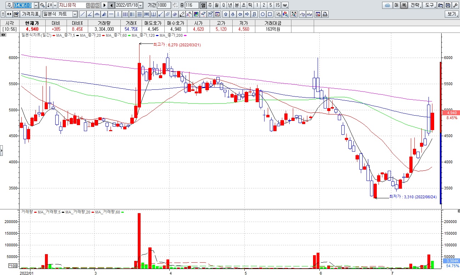460x275 pixels.
Task: Select the Fibonacci arc tool
Action: pyautogui.click(x=97, y=14)
